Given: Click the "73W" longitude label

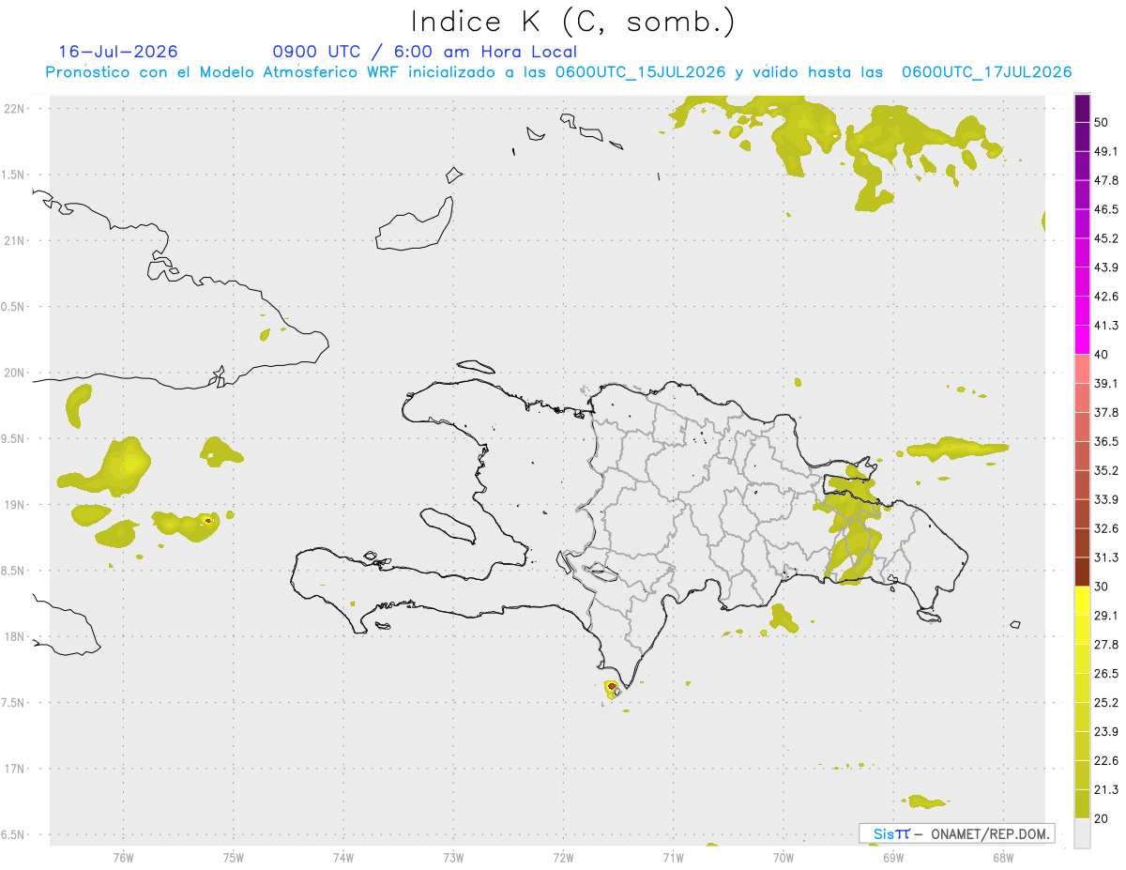Looking at the screenshot, I should 453,856.
